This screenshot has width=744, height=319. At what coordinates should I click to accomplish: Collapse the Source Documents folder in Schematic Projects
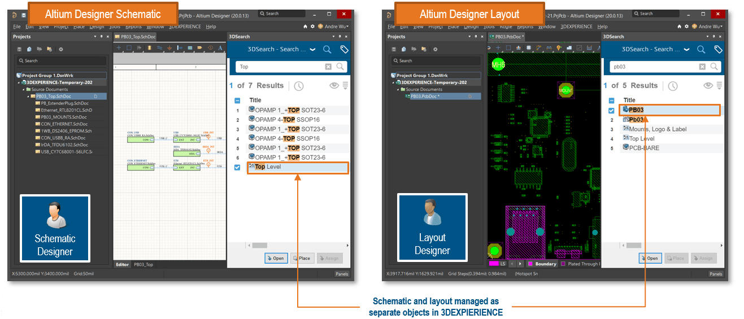24,89
